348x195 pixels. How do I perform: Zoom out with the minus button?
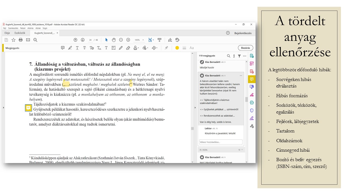click(x=121, y=40)
